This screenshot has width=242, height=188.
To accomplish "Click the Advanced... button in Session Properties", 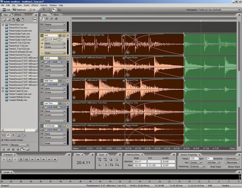I will tap(232, 158).
